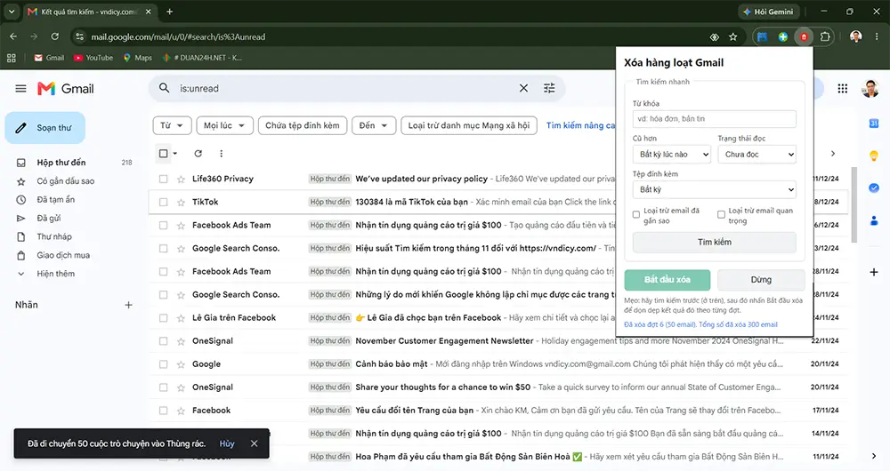Open search options sliders icon
Viewport: 890px width, 471px height.
point(549,88)
